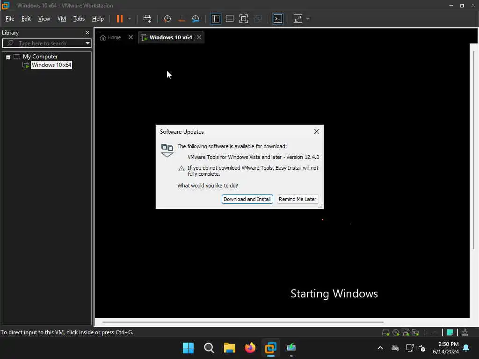479x359 pixels.
Task: Click the teal message log status icon
Action: tap(450, 333)
